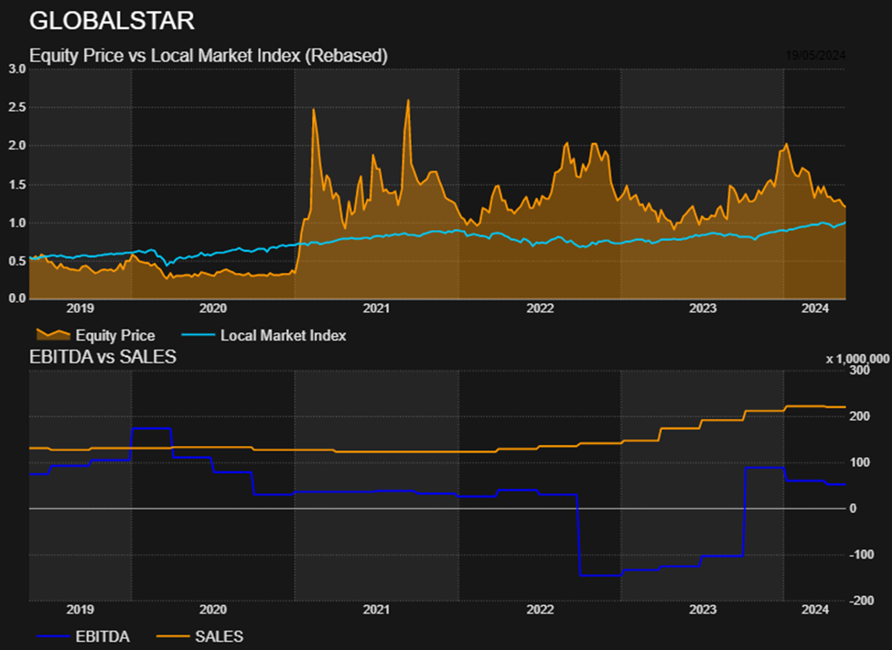892x650 pixels.
Task: Click the 2019 label under the Equity Price chart
Action: pos(81,309)
